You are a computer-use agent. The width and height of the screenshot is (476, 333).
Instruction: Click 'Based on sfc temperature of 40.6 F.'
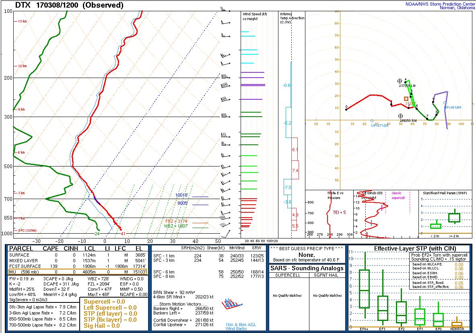pos(307,260)
